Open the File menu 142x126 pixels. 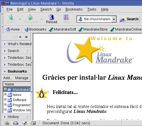(9, 9)
